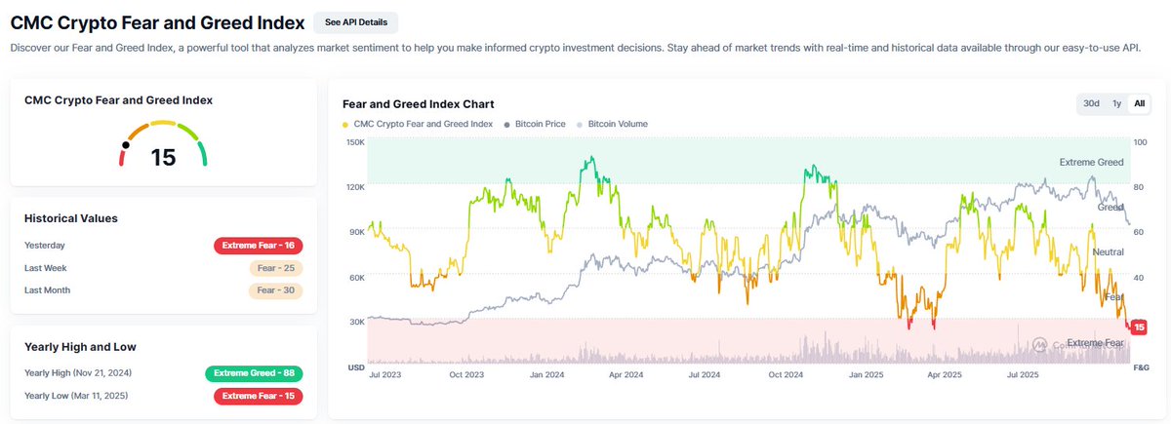Image resolution: width=1171 pixels, height=424 pixels.
Task: Click the Extreme Fear - 15 yearly low badge
Action: coord(259,396)
